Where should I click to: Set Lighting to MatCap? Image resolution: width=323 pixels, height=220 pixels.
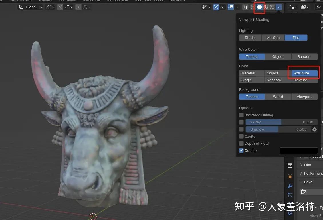(x=273, y=38)
